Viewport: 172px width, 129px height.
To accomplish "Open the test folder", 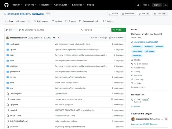I will [12, 88].
